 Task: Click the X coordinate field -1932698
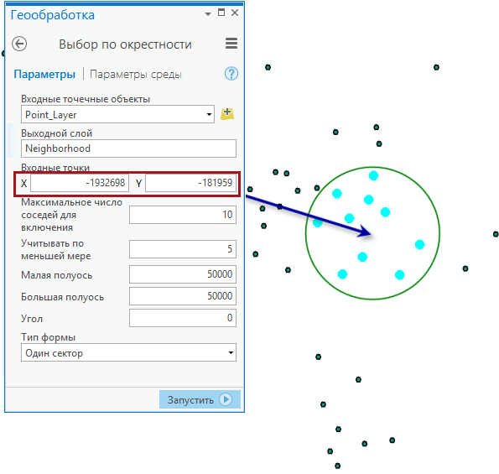[x=80, y=183]
